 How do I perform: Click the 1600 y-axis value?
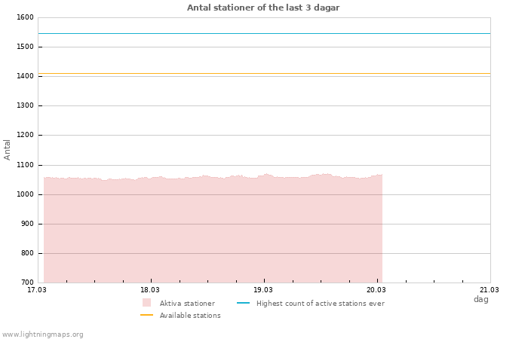click(x=25, y=17)
